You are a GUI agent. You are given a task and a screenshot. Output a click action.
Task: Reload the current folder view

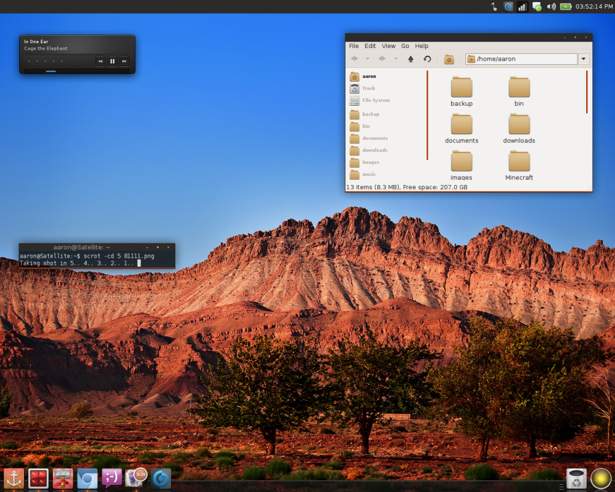click(x=427, y=59)
